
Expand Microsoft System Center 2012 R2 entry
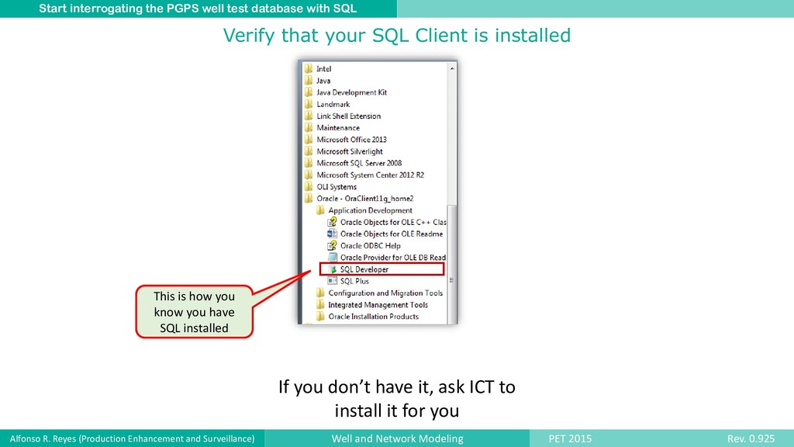370,175
